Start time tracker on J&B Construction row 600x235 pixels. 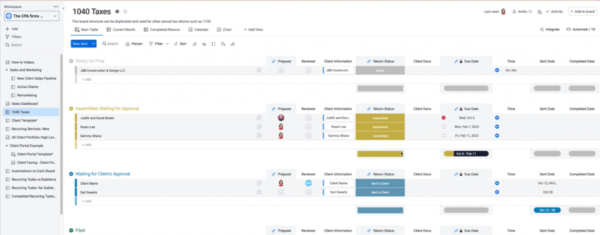tap(497, 70)
